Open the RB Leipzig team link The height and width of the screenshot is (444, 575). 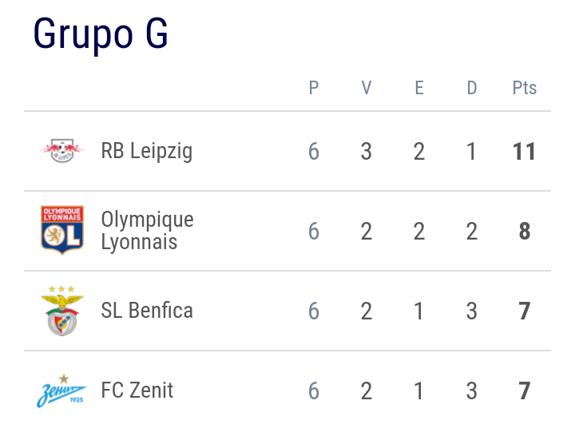[x=146, y=151]
